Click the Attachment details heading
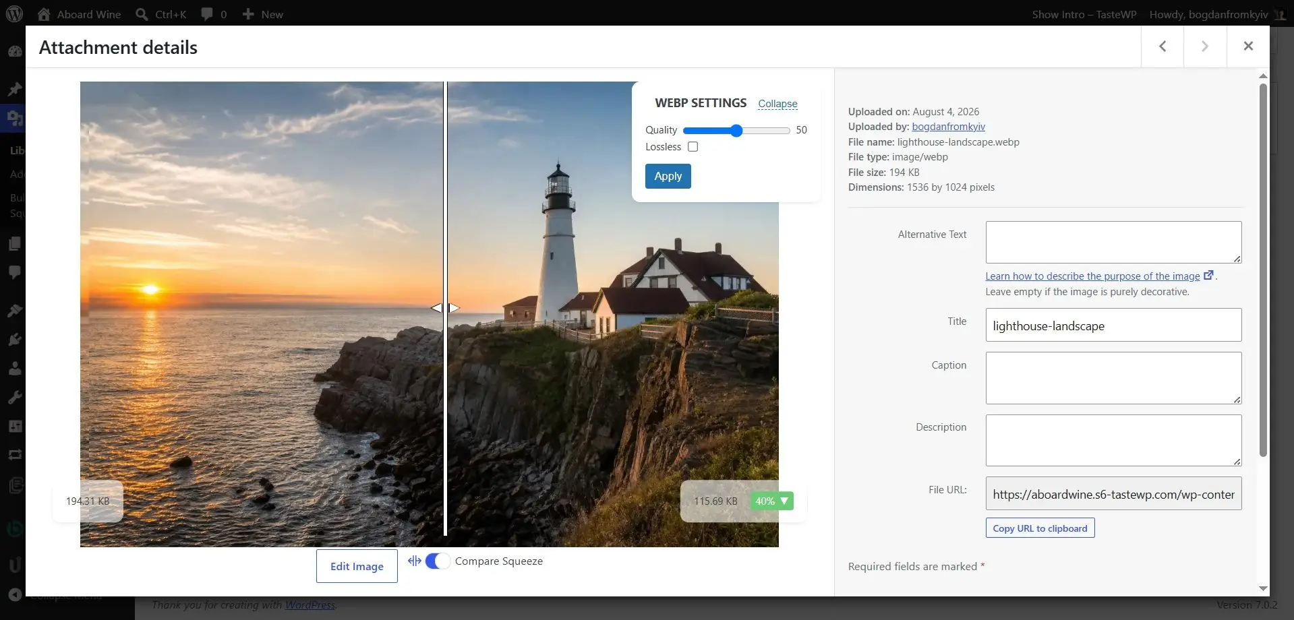 pos(118,47)
